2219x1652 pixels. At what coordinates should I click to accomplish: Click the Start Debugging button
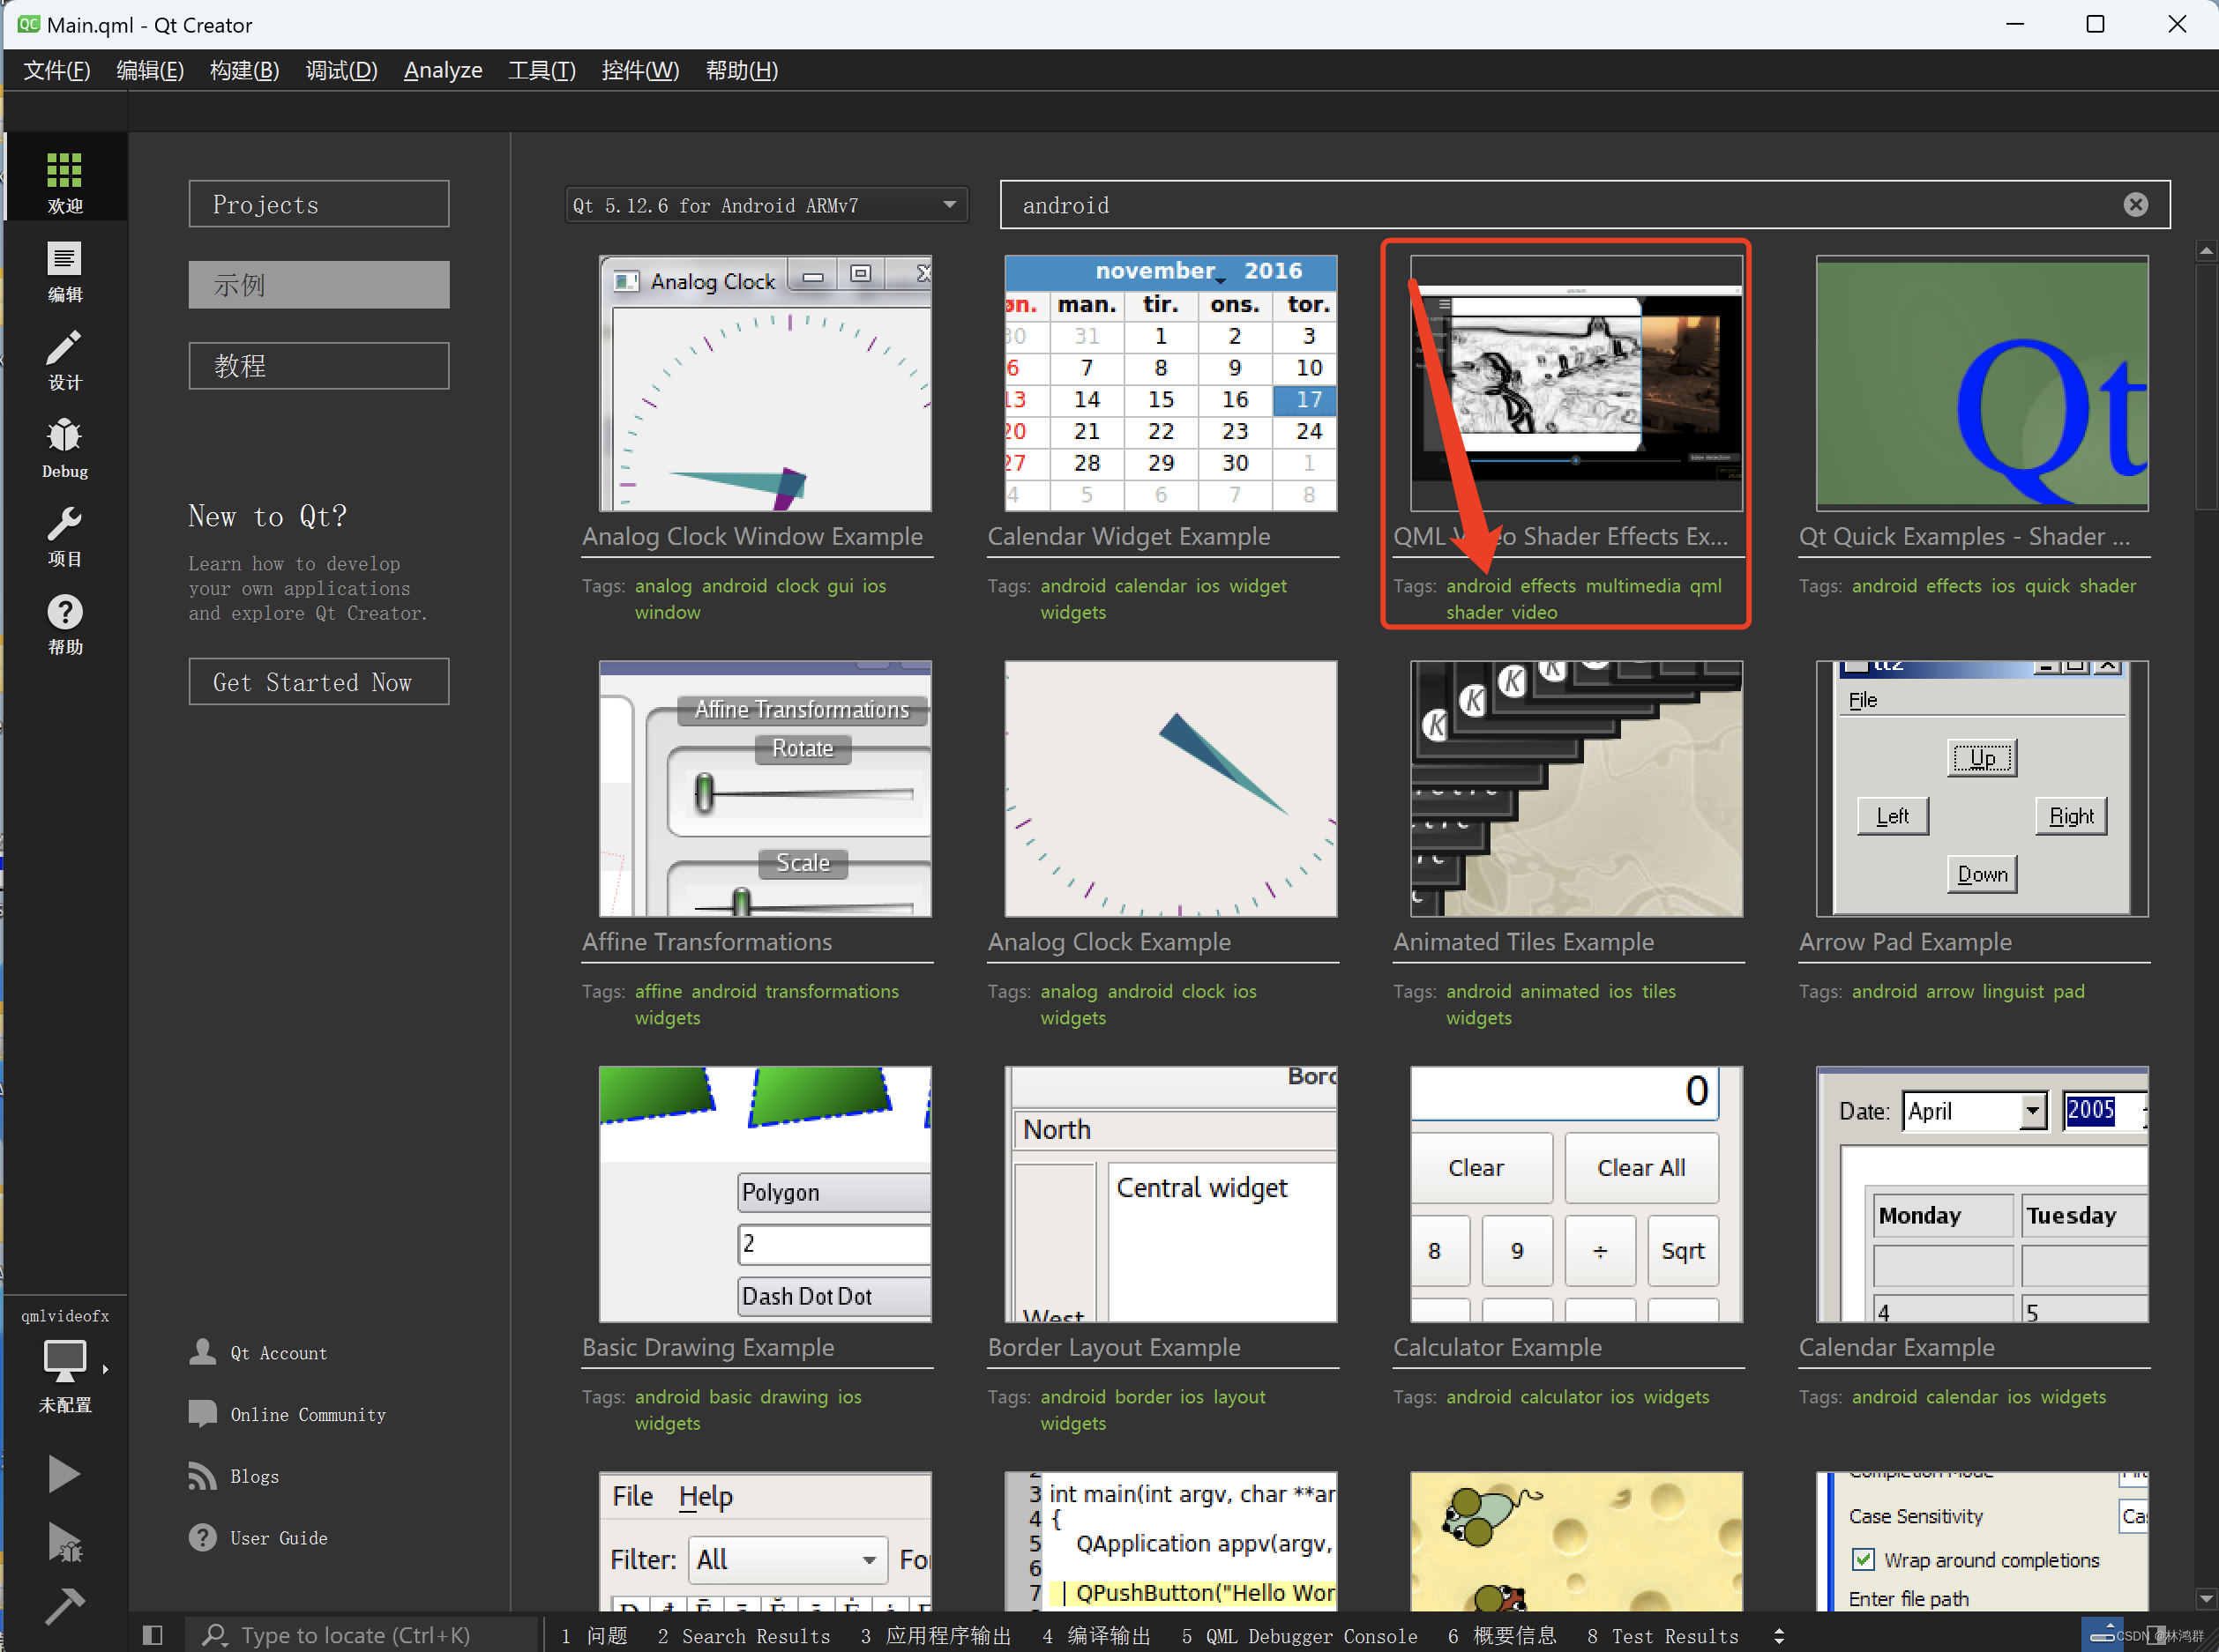[65, 1542]
